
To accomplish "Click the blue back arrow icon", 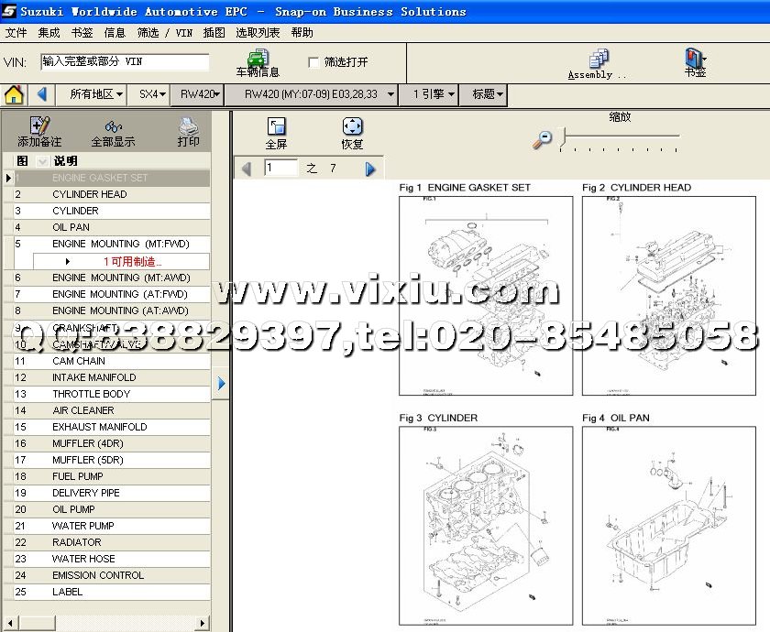I will pos(42,94).
